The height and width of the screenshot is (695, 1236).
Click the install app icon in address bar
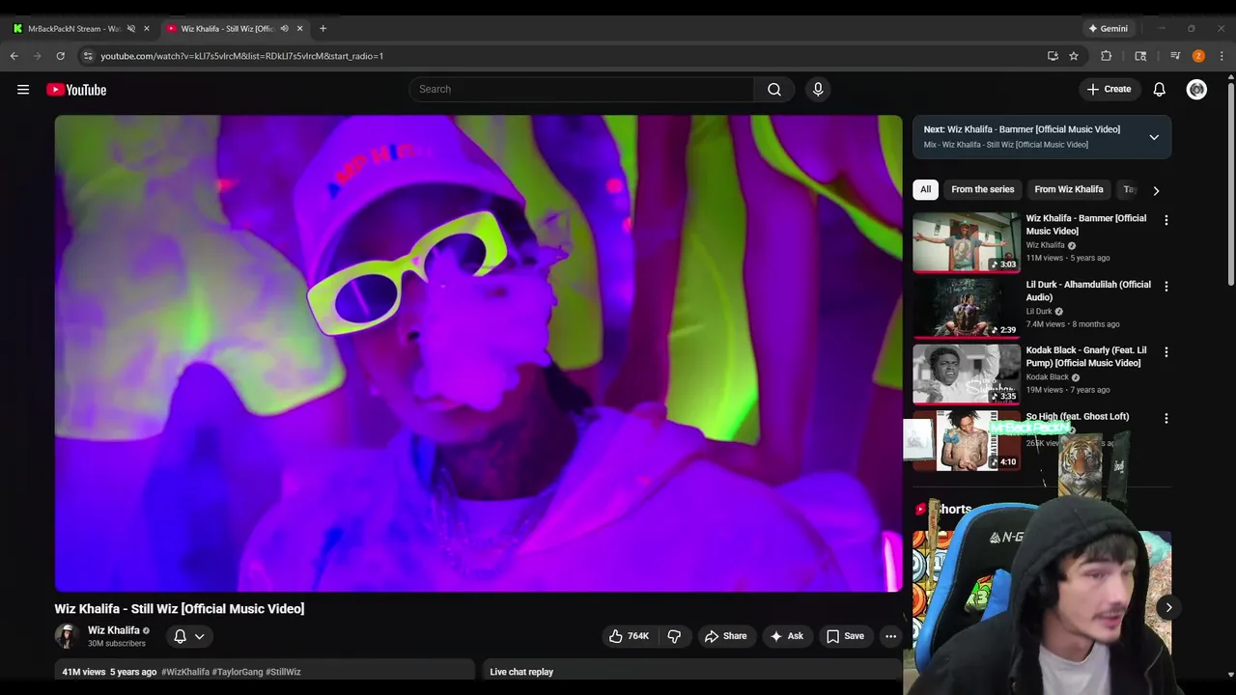coord(1053,56)
